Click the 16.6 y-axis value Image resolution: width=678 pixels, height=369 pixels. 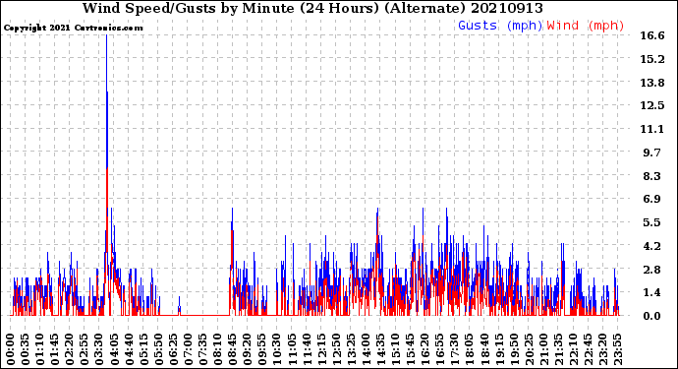pos(652,35)
